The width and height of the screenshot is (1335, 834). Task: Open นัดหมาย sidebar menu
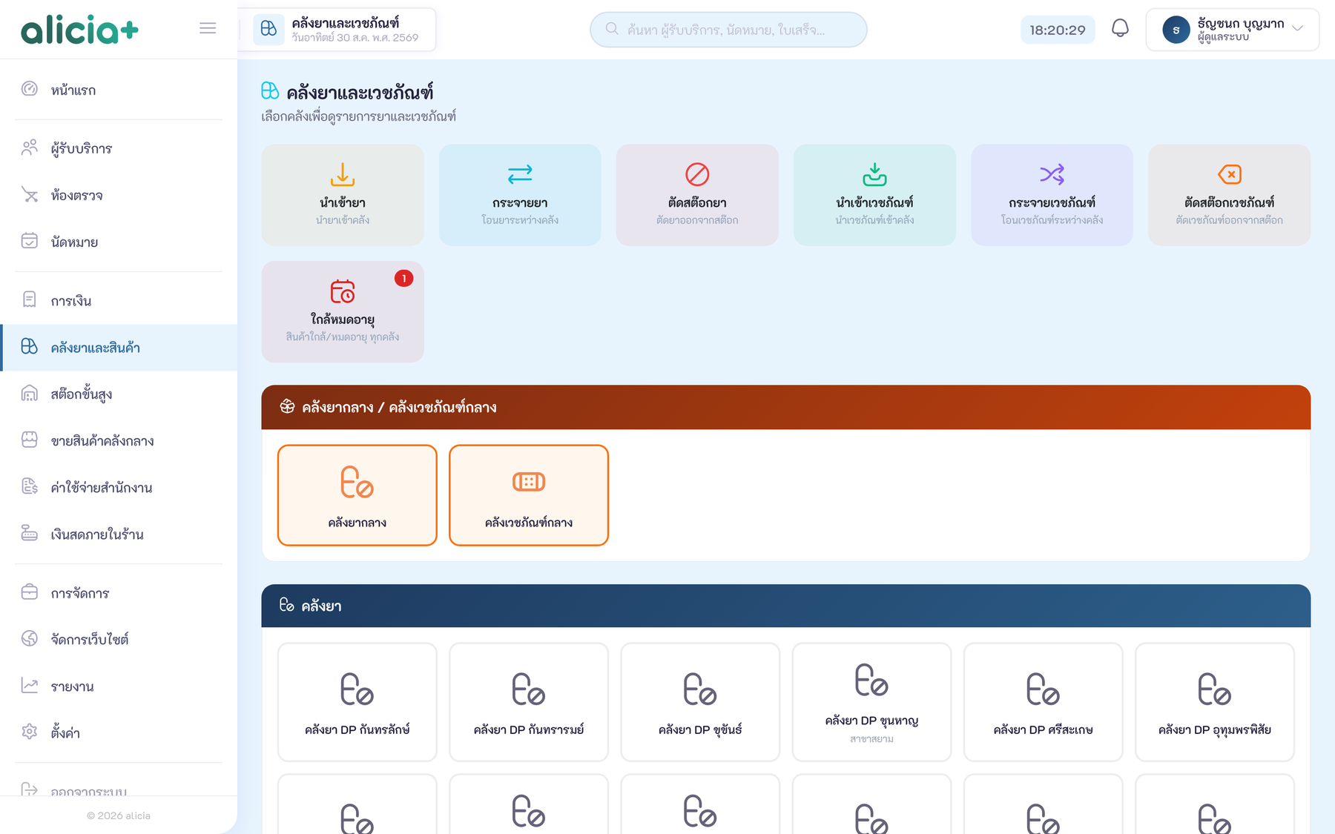tap(119, 242)
